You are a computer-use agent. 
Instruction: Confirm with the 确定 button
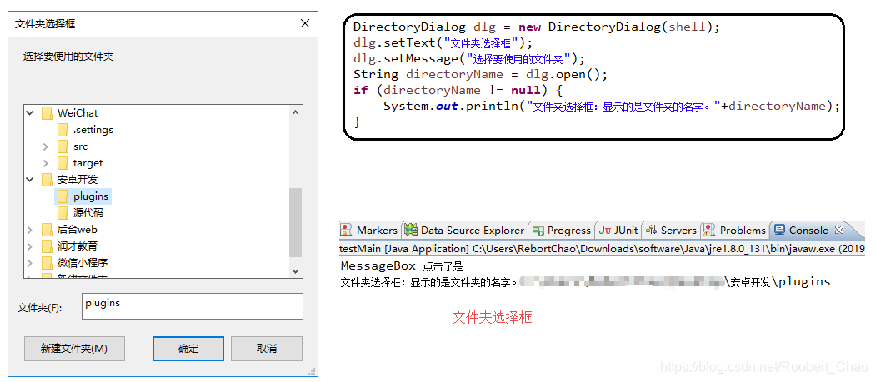[x=188, y=349]
